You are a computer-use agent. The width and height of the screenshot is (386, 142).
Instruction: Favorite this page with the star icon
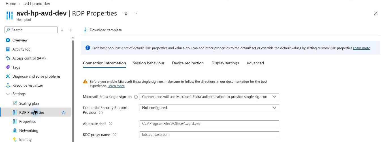pos(126,13)
